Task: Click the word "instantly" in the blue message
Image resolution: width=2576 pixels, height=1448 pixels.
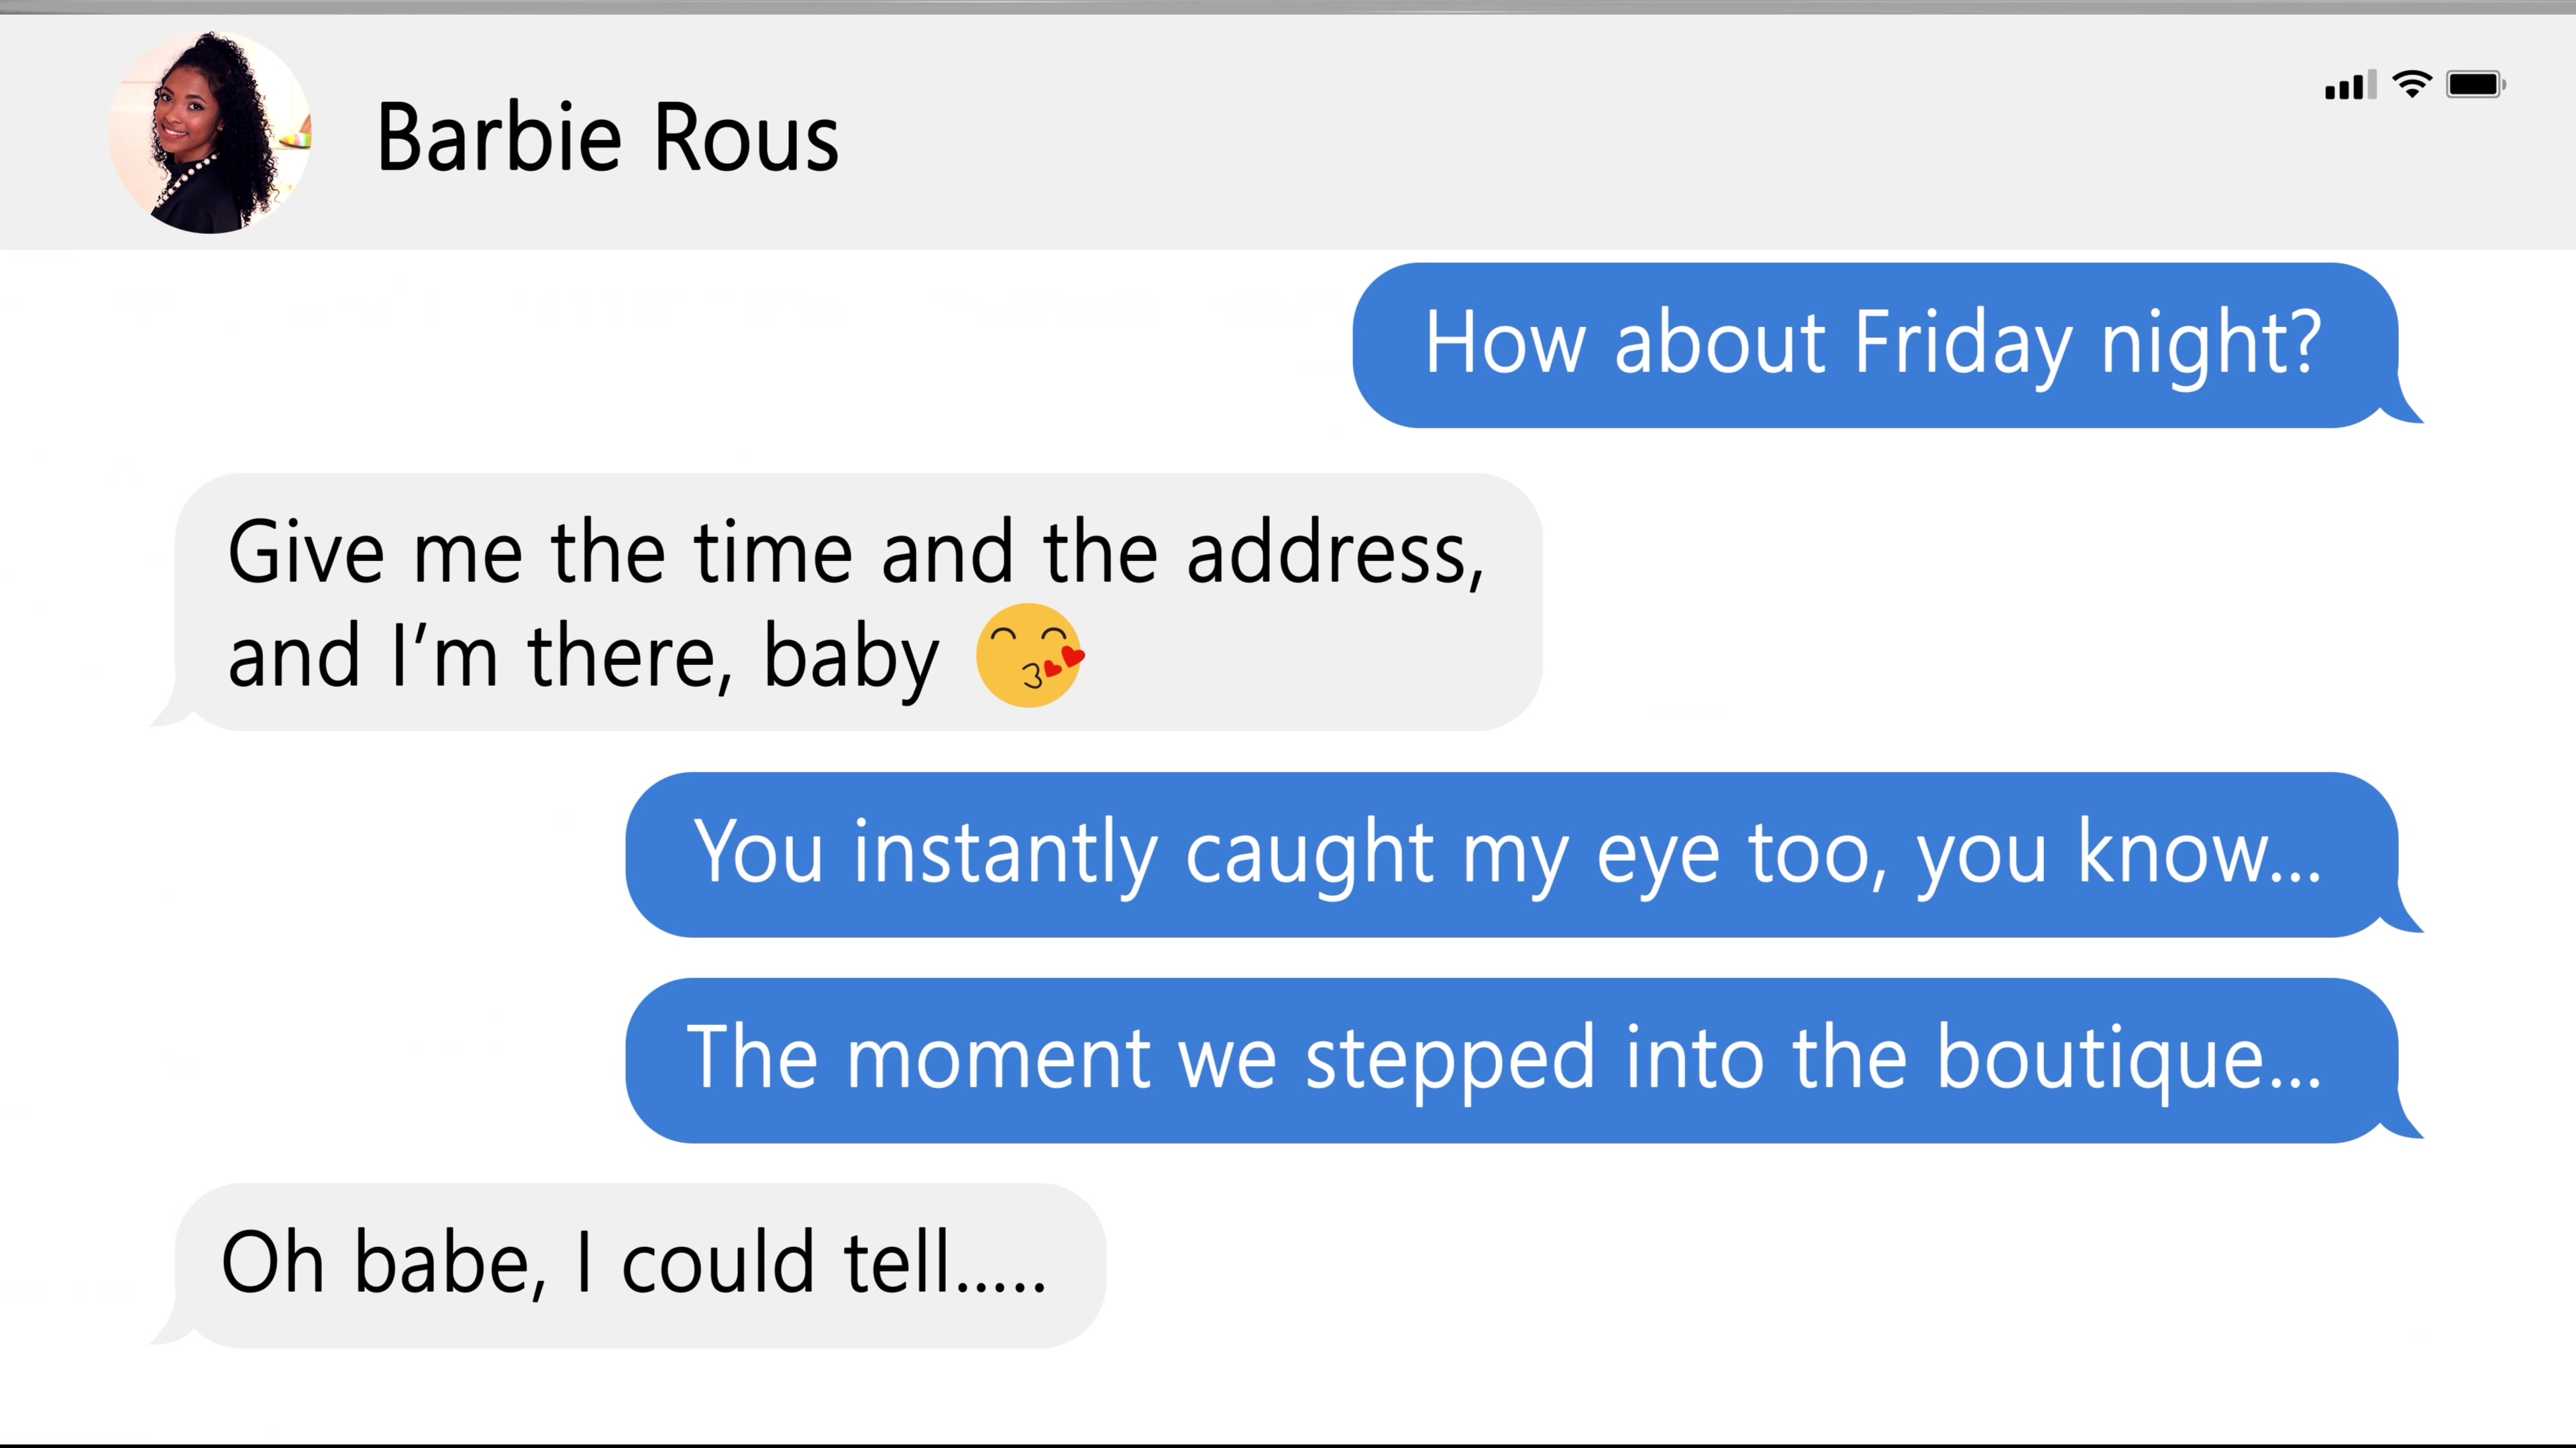Action: pos(1004,853)
